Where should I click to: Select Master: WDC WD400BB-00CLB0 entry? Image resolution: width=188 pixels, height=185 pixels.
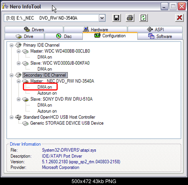click(x=60, y=51)
